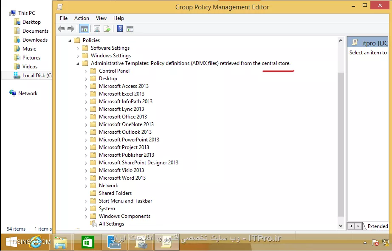The width and height of the screenshot is (392, 251).
Task: Click the Start button on the taskbar
Action: tap(11, 242)
